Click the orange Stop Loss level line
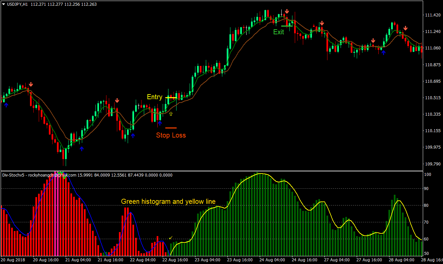The height and width of the screenshot is (264, 443). [171, 128]
